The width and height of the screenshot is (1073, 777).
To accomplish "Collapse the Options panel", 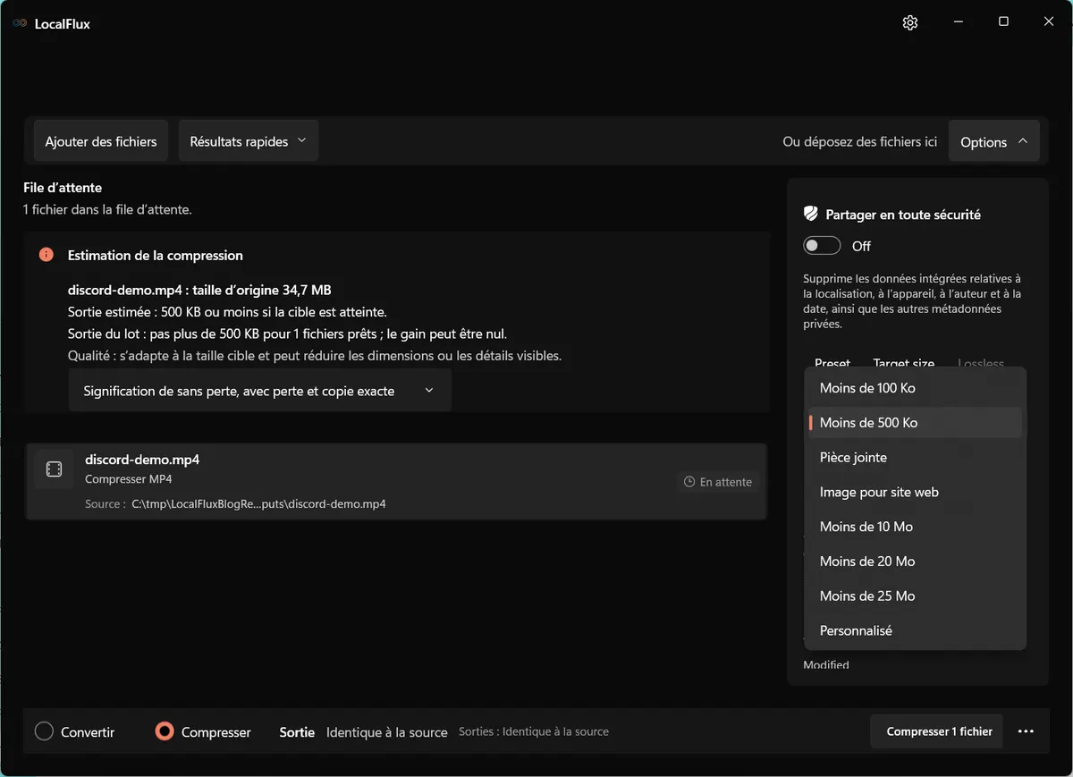I will point(993,141).
